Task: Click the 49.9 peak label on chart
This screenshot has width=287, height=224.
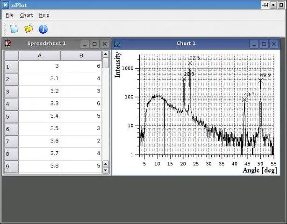Action: [x=265, y=75]
